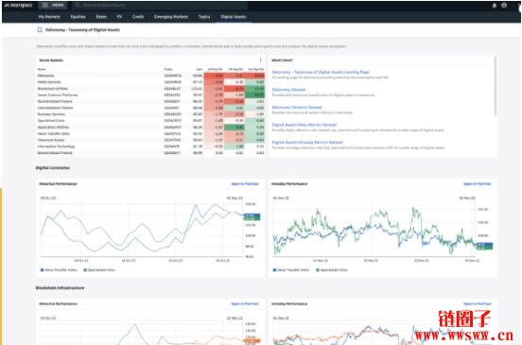The height and width of the screenshot is (345, 522).
Task: Open the Rates tab
Action: [101, 17]
